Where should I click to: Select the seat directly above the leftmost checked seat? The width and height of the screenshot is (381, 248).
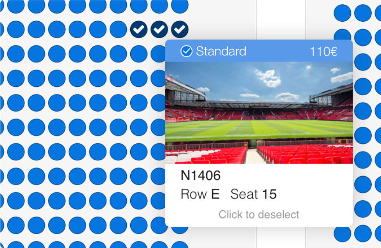pos(139,5)
